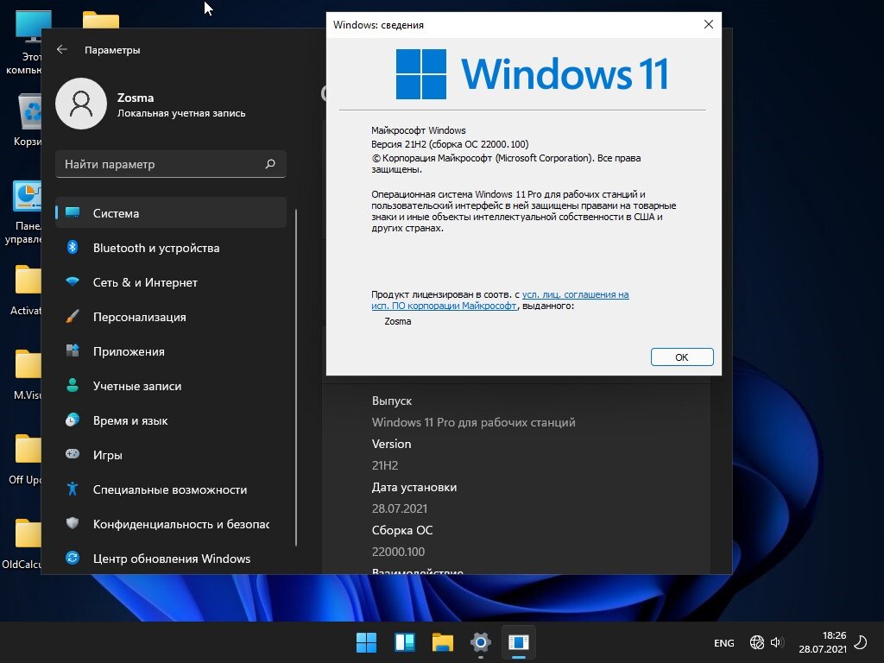Select the Панель управления desktop icon
884x663 pixels.
[23, 212]
